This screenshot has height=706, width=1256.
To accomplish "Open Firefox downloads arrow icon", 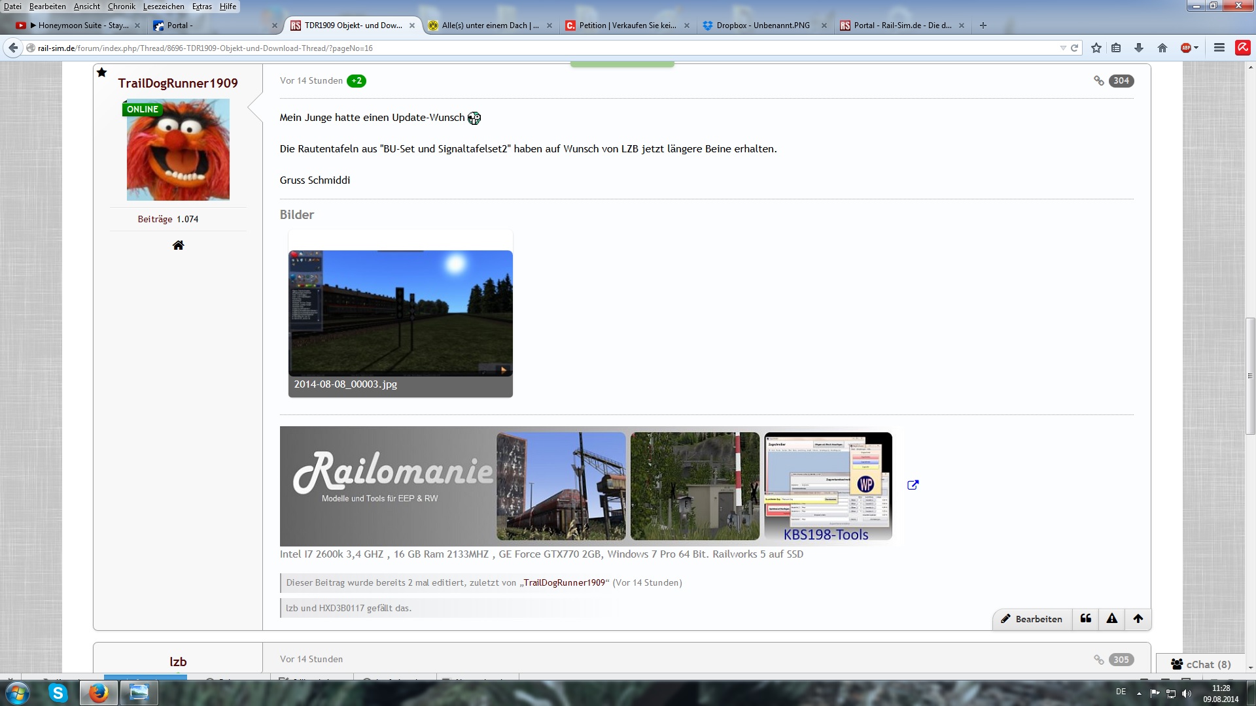I will tap(1139, 48).
